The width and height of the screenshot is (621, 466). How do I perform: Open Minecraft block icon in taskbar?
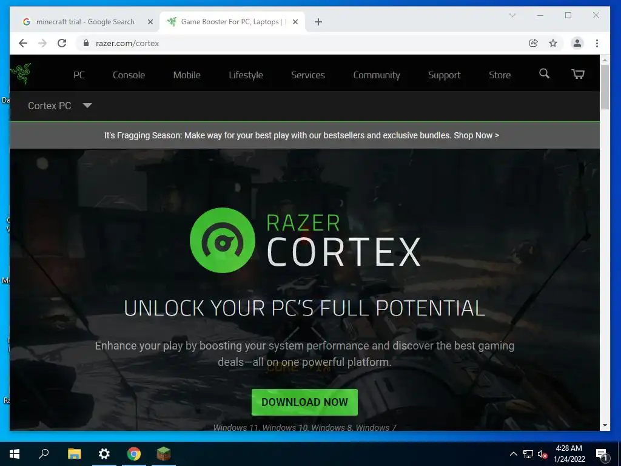coord(164,454)
